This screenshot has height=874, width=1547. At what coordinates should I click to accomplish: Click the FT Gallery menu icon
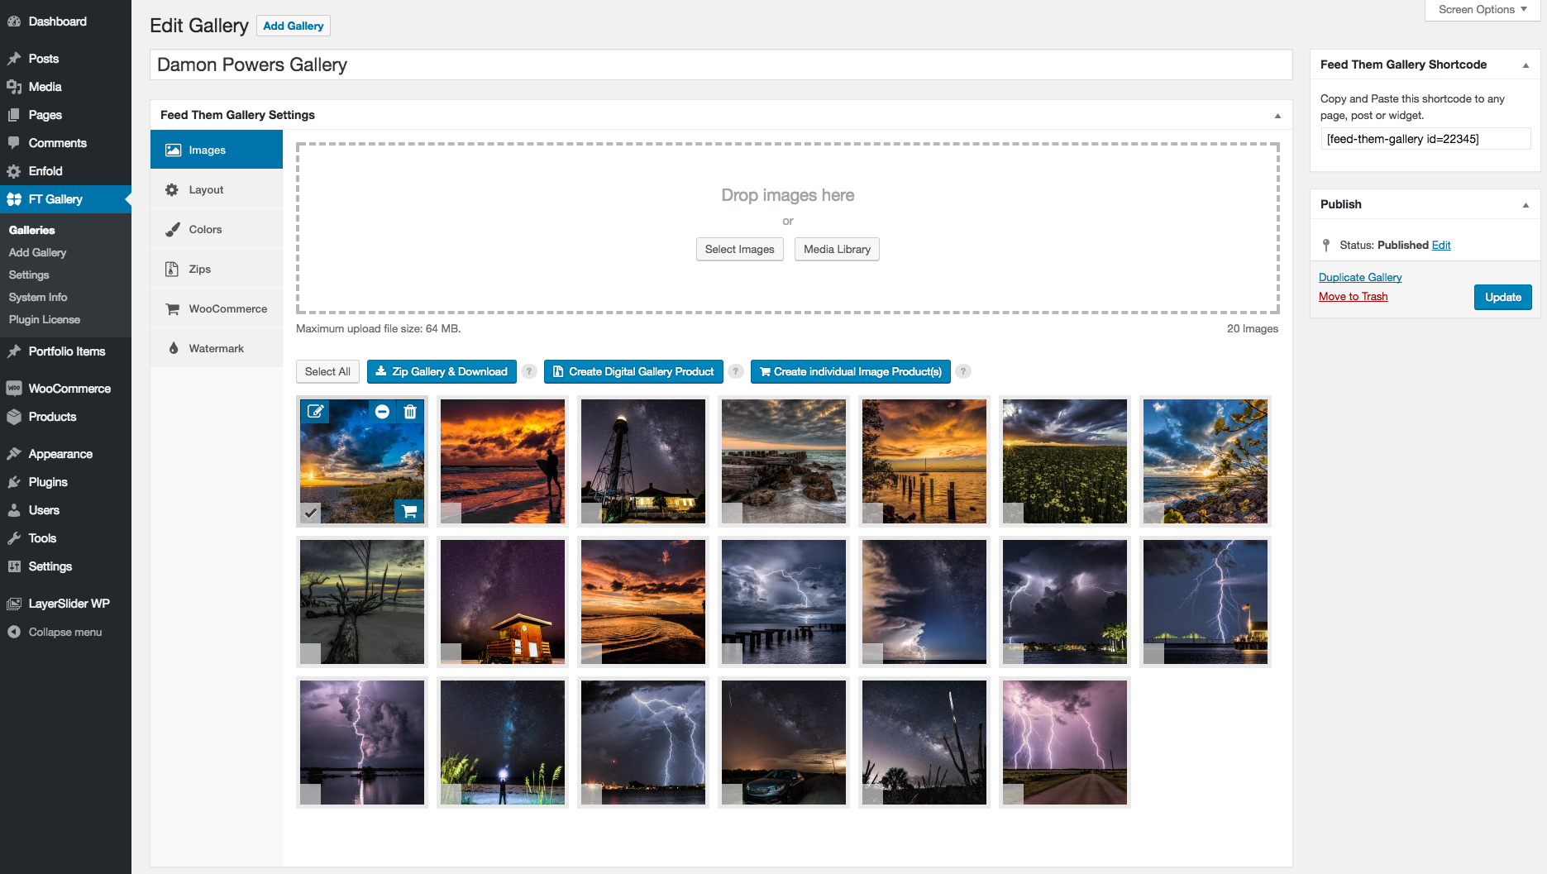tap(14, 199)
